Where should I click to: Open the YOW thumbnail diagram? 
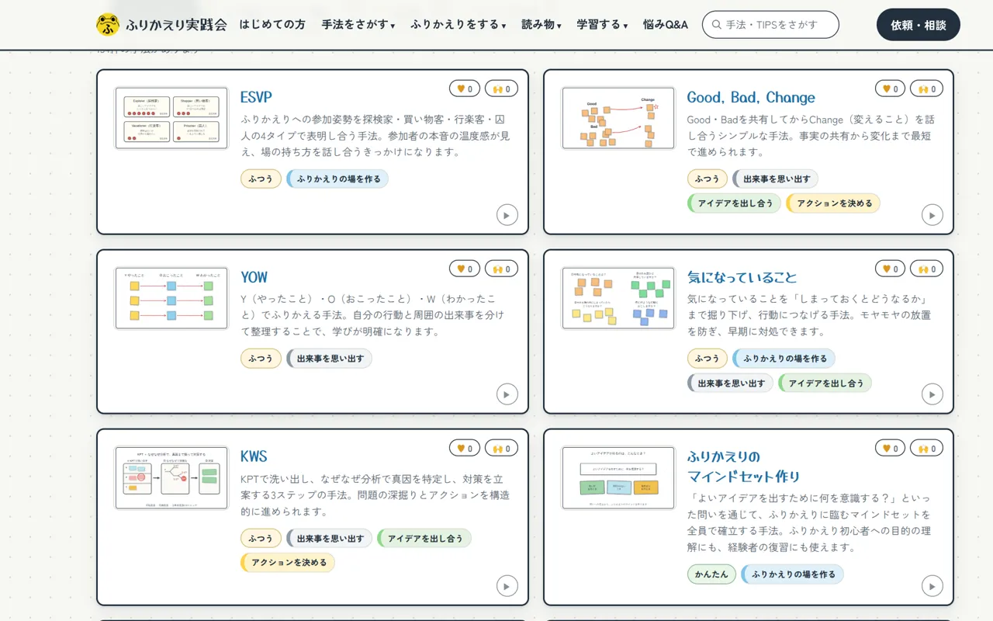[171, 298]
